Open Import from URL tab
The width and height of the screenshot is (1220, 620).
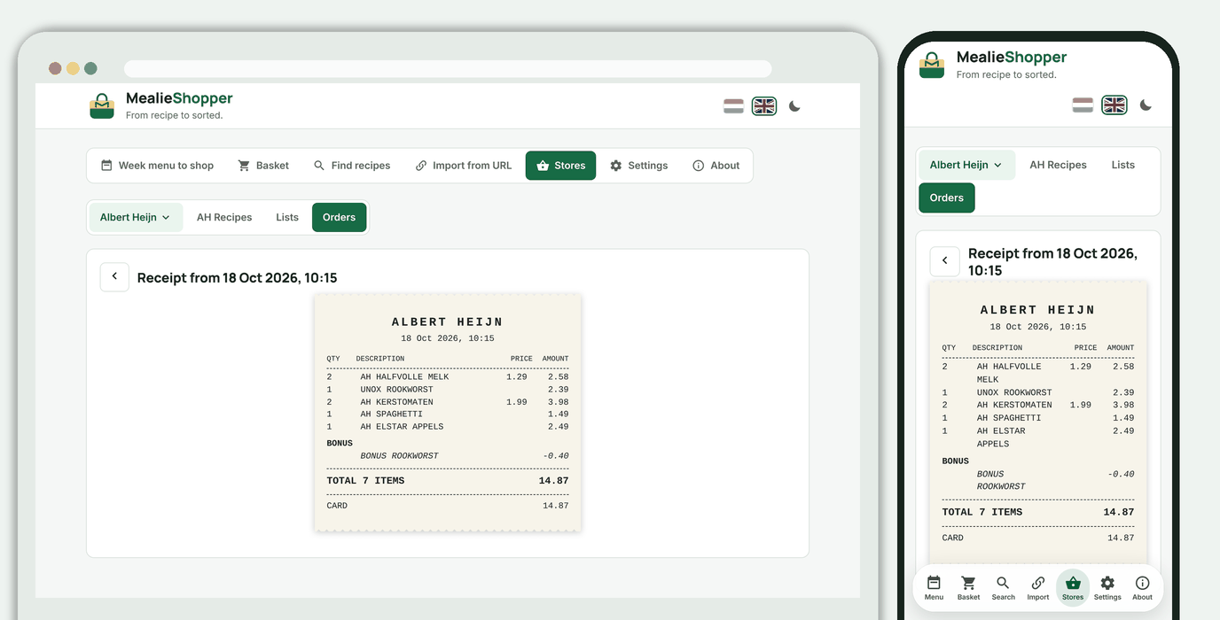click(464, 166)
